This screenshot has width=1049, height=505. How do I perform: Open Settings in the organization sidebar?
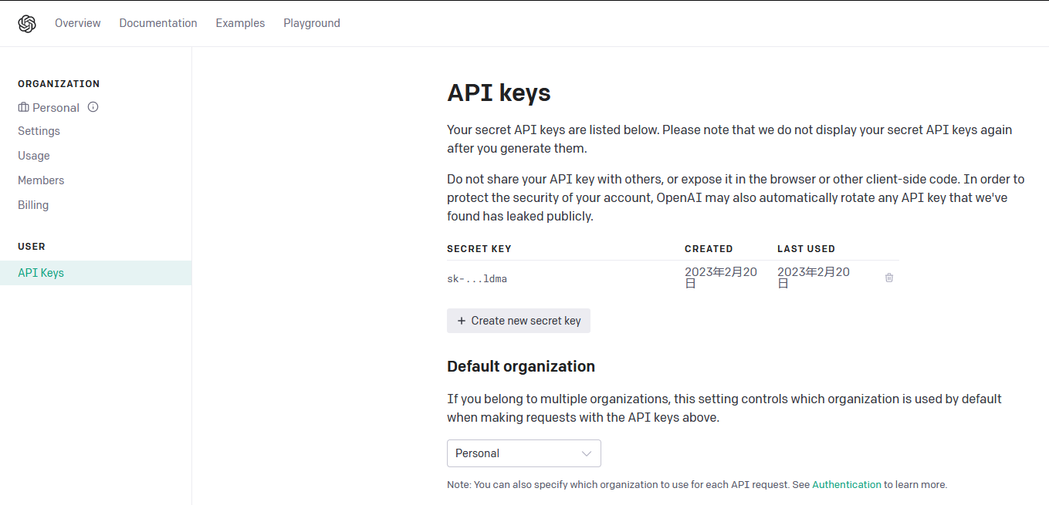[39, 131]
